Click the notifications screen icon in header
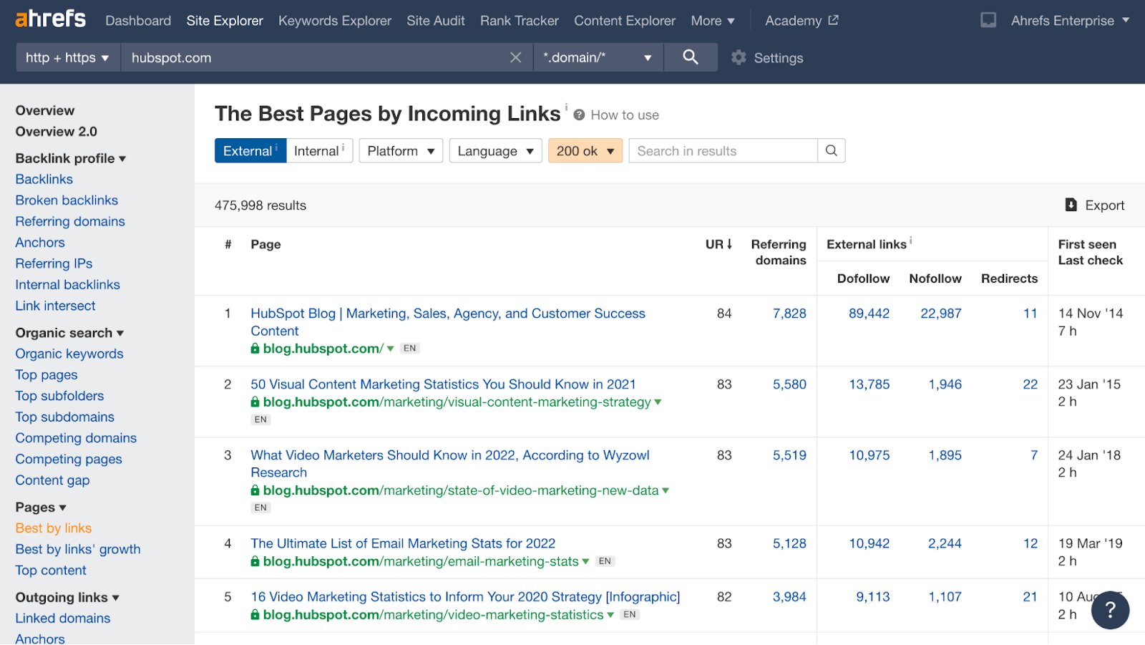Screen dimensions: 1145x645 [x=988, y=20]
